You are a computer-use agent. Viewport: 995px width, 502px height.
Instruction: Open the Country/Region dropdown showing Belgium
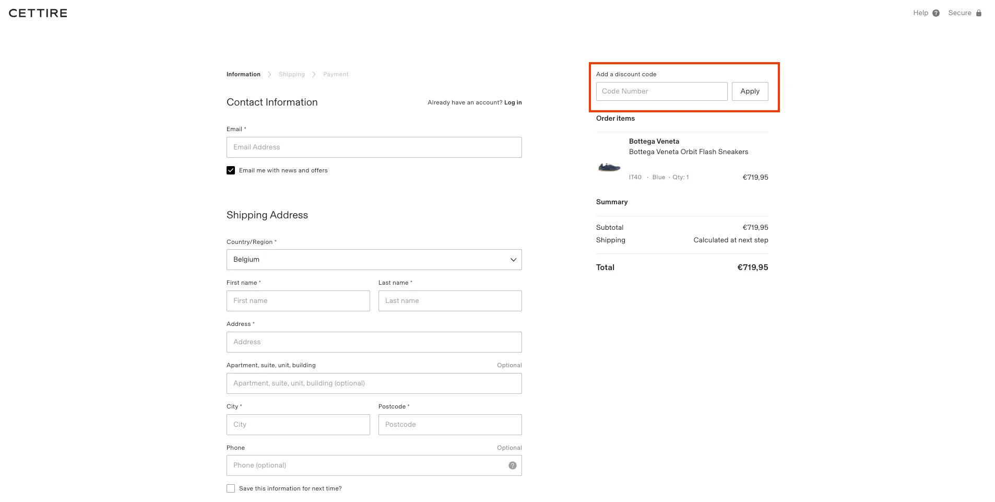pos(374,260)
